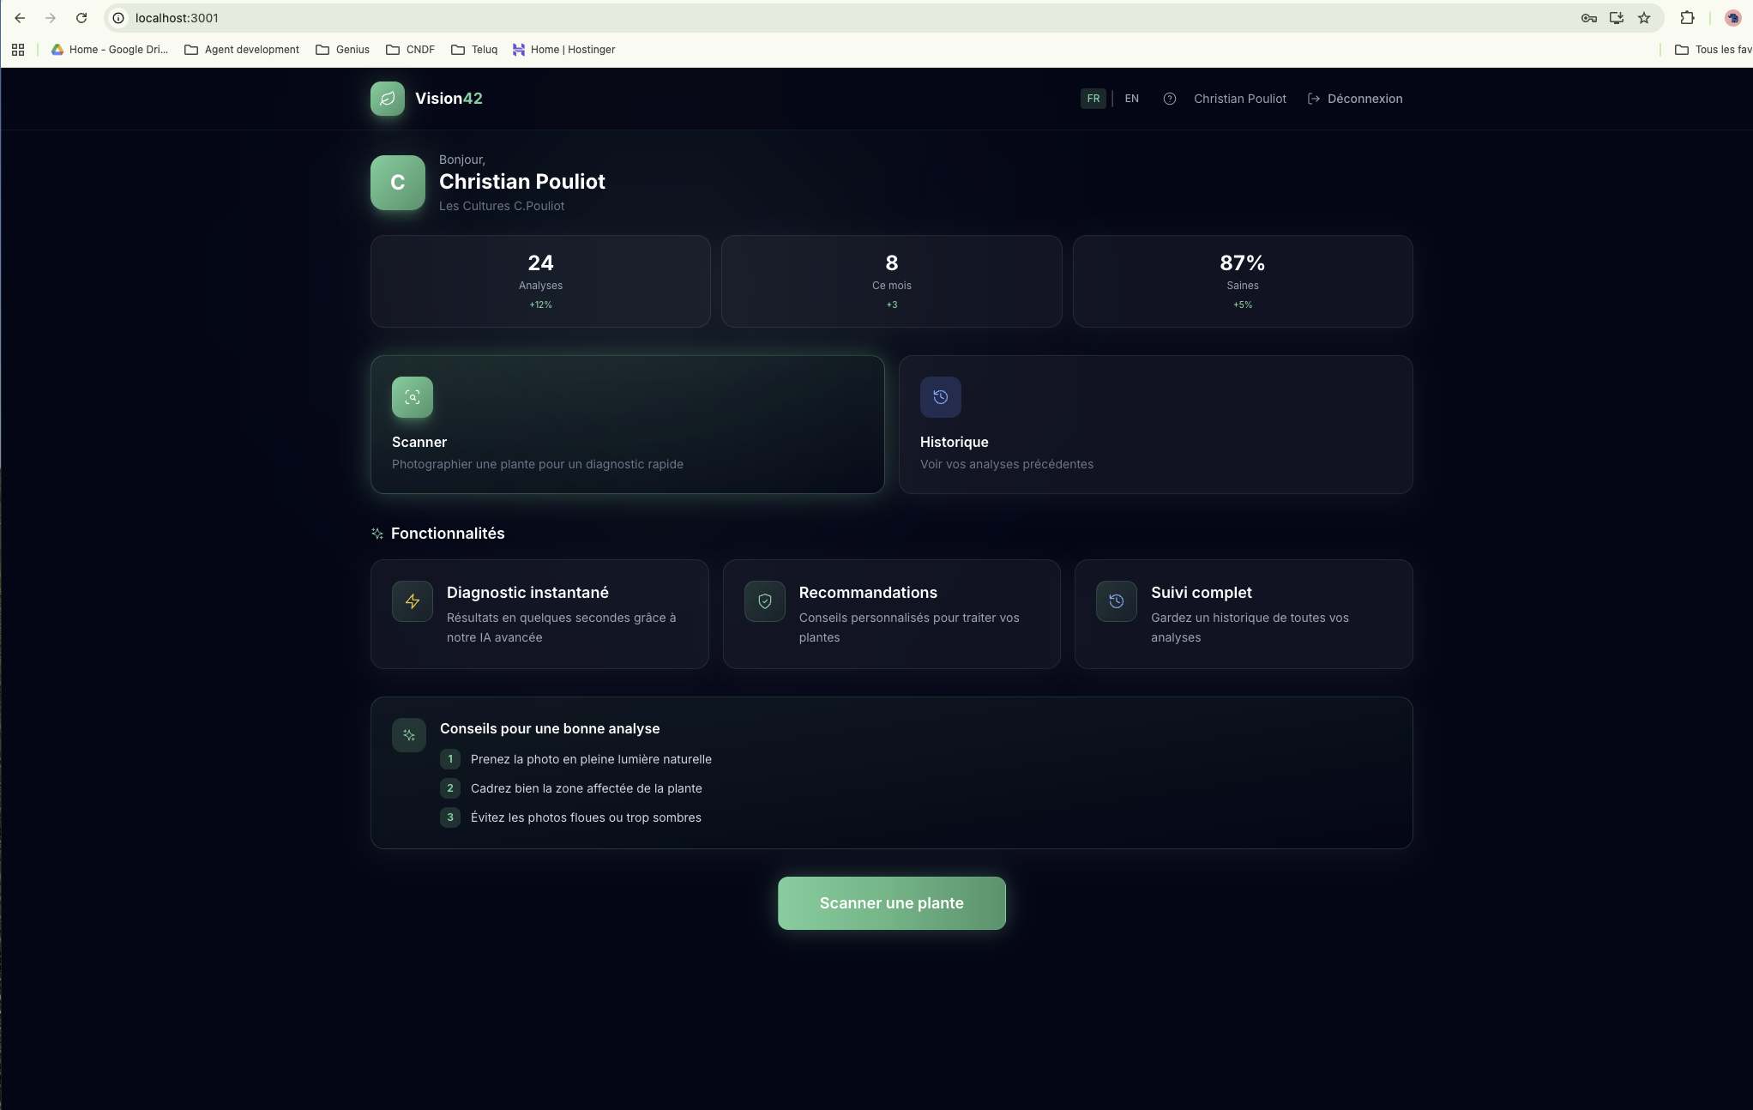This screenshot has width=1753, height=1110.
Task: Click the green C avatar tile
Action: click(x=397, y=183)
